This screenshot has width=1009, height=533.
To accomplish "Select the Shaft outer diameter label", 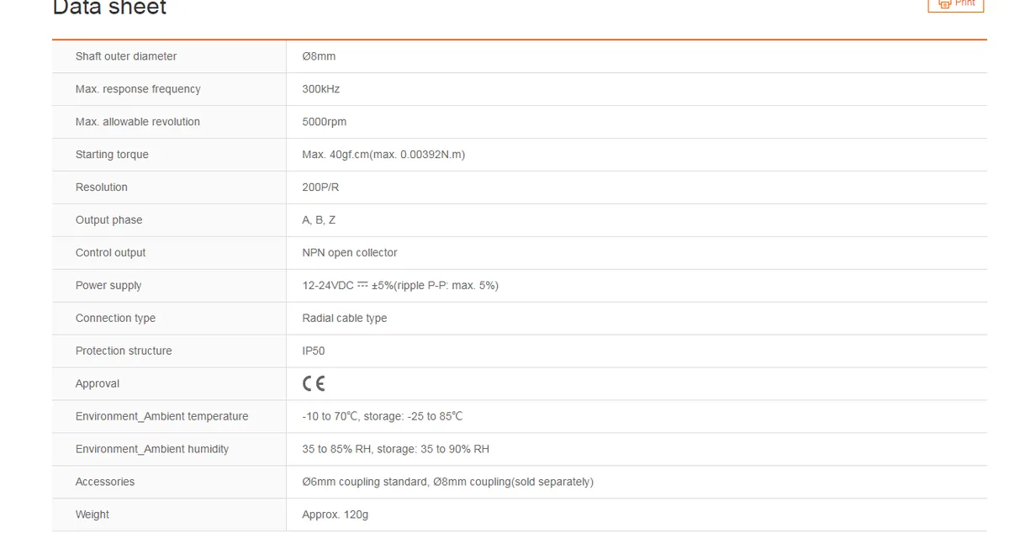I will (126, 56).
